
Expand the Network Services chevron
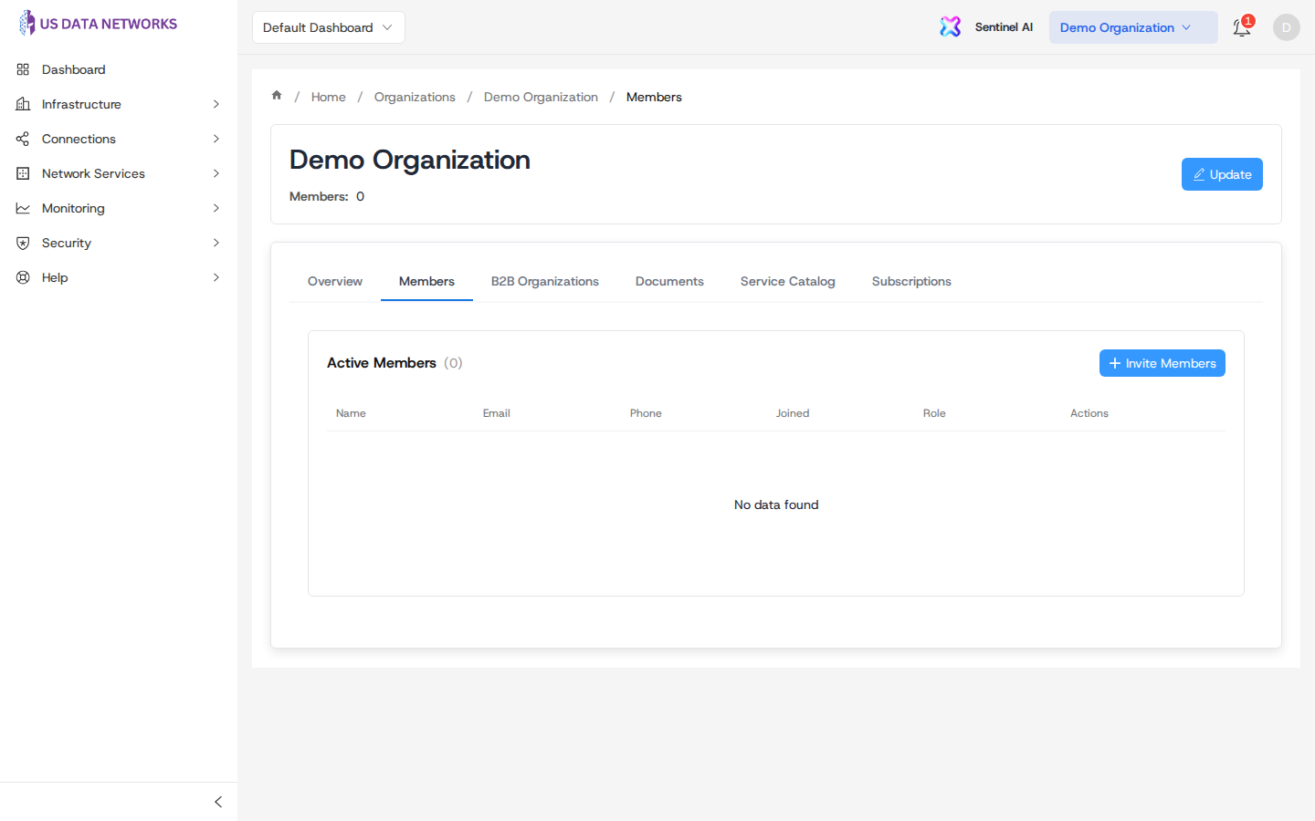[x=216, y=173]
